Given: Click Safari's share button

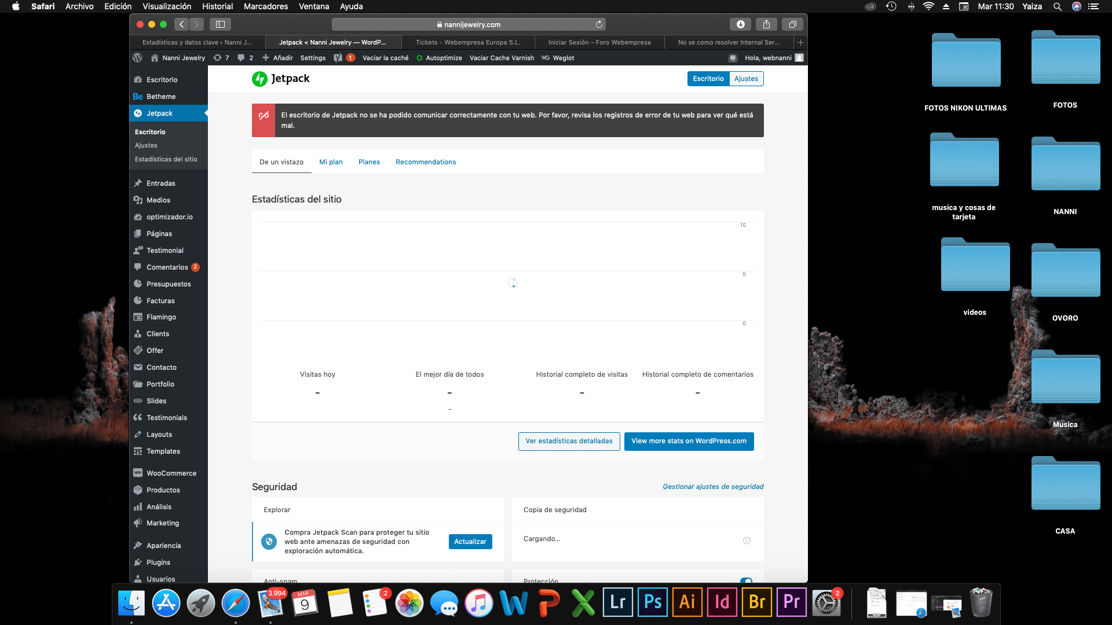Looking at the screenshot, I should [x=766, y=24].
